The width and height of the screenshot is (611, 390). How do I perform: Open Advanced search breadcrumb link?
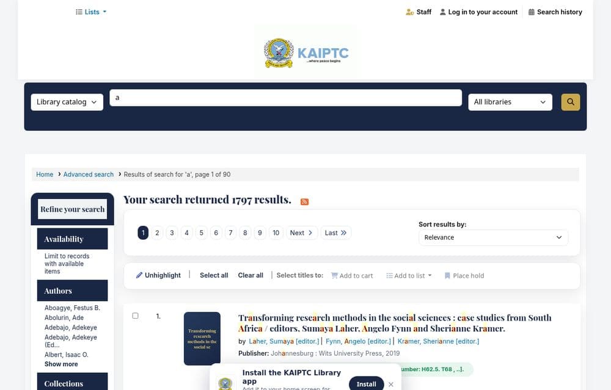point(89,175)
